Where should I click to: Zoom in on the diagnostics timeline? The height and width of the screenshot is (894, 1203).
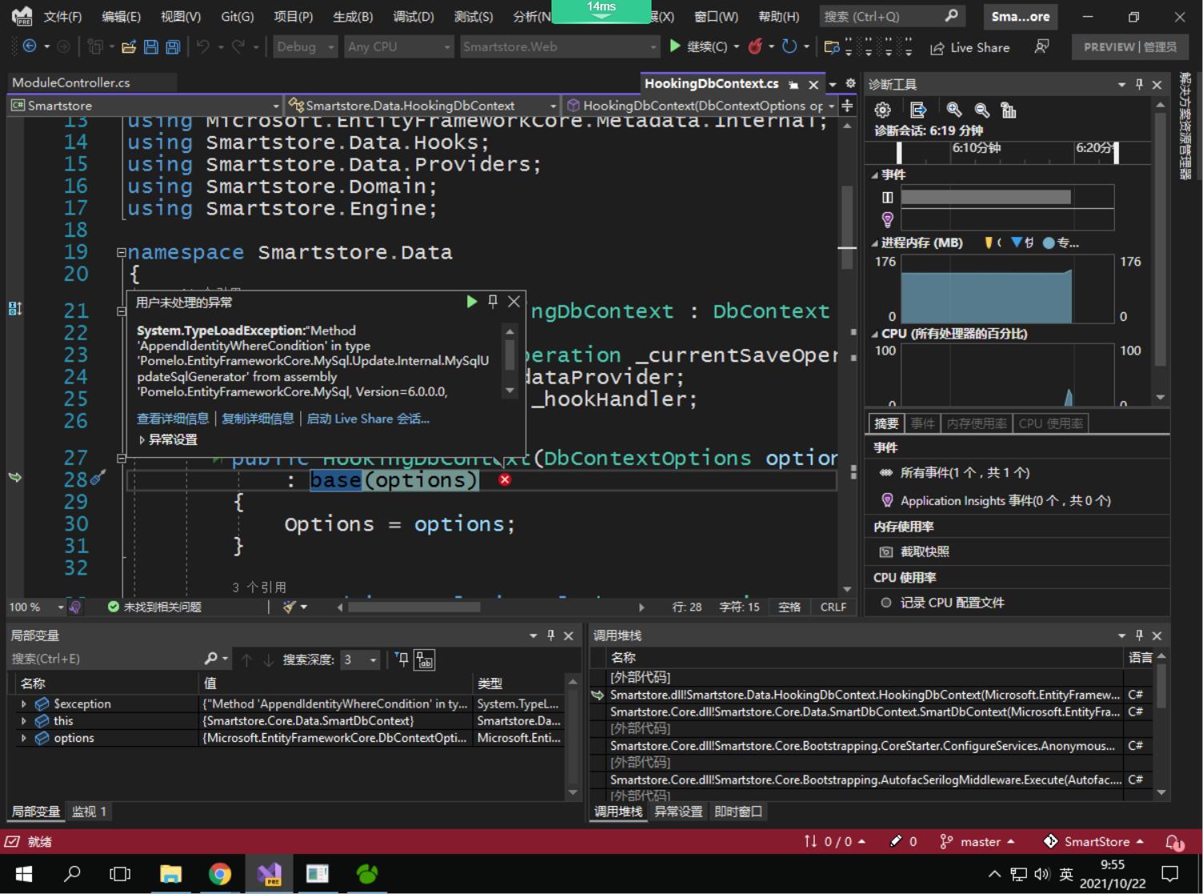pyautogui.click(x=952, y=110)
